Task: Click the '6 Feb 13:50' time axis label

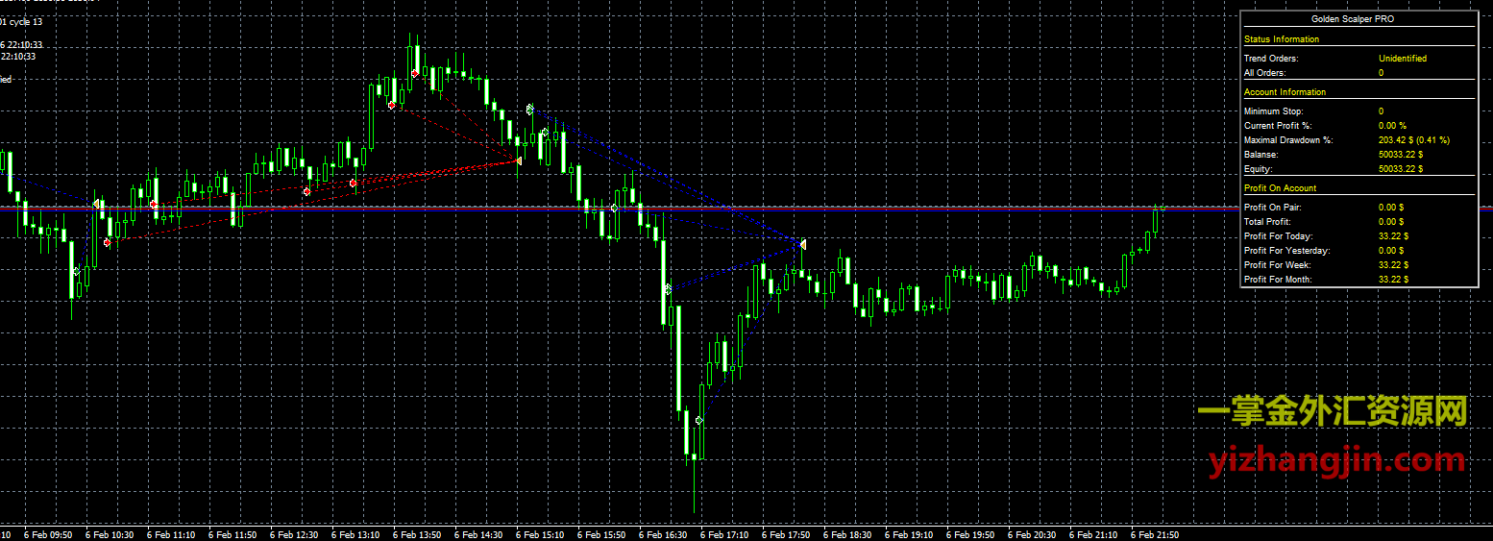Action: coord(417,534)
